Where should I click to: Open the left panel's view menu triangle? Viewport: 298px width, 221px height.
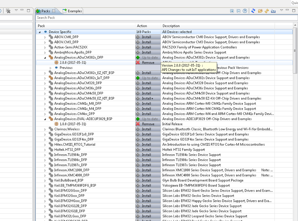tap(16, 10)
